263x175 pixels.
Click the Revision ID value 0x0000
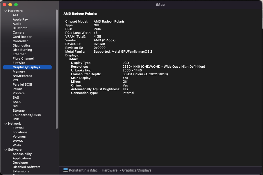(99, 48)
